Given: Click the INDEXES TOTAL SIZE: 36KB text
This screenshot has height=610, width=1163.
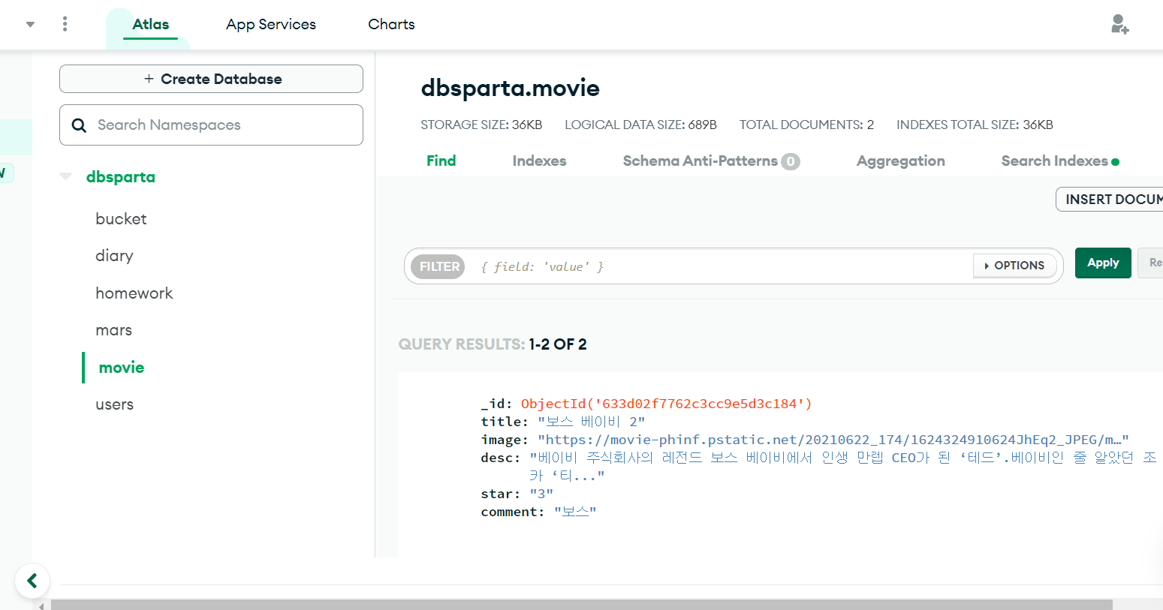Looking at the screenshot, I should point(975,125).
